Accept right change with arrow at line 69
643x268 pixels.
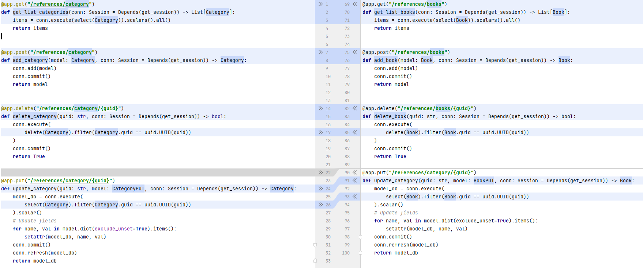(x=354, y=4)
